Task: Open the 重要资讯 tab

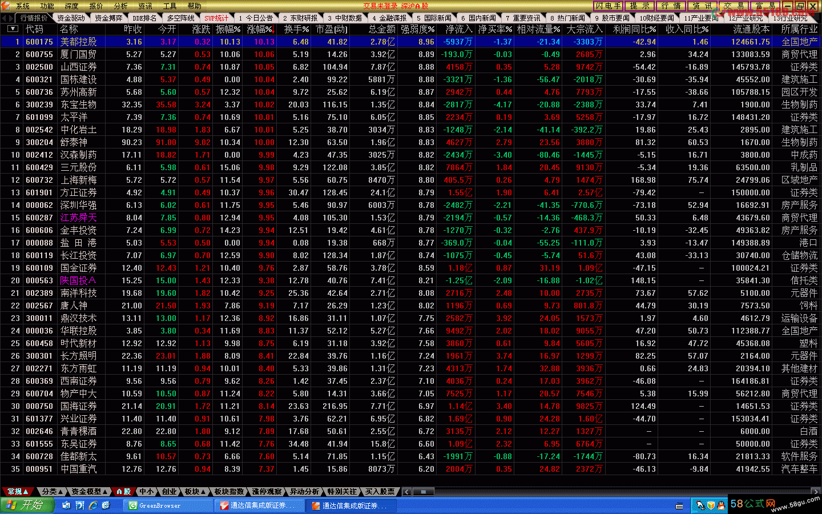Action: click(523, 18)
